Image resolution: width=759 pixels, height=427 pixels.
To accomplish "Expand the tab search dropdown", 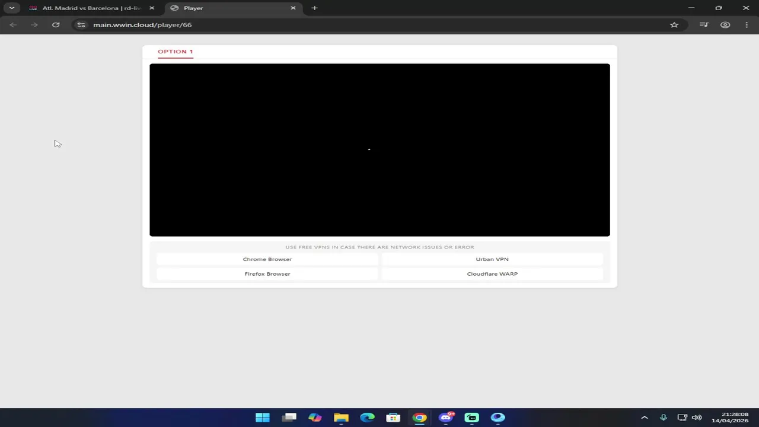I will click(x=11, y=8).
